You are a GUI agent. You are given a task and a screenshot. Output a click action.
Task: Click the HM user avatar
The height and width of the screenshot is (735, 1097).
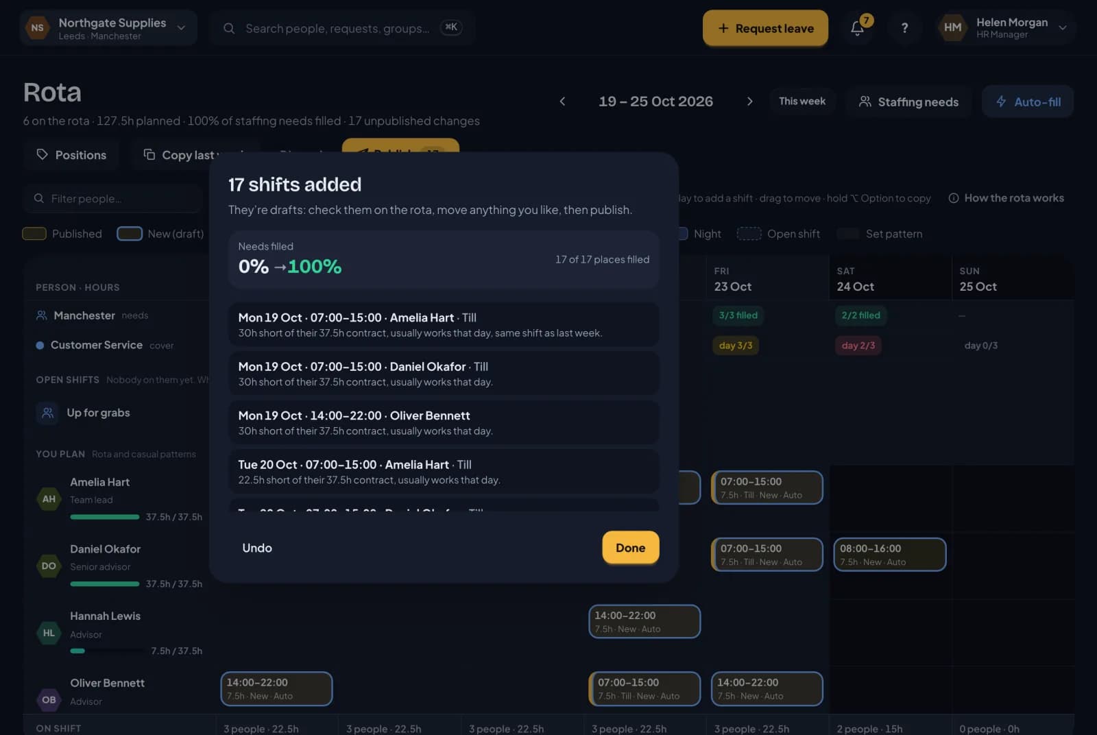pos(952,27)
